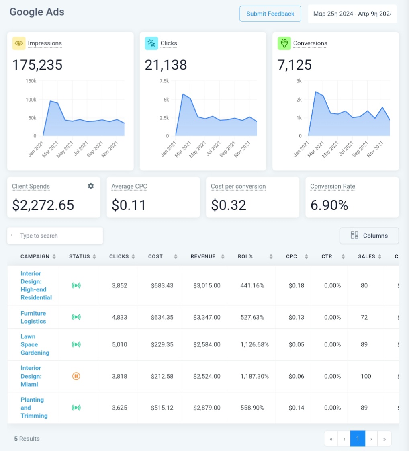This screenshot has height=451, width=409.
Task: Select page 1 in pagination
Action: [358, 439]
